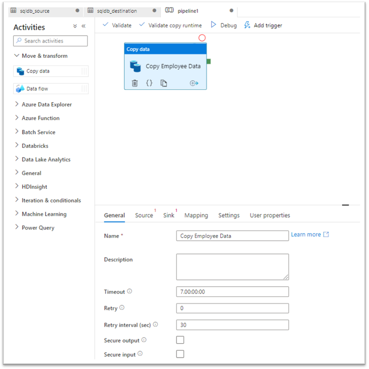Collapse the Activities pane with double chevron

point(83,26)
